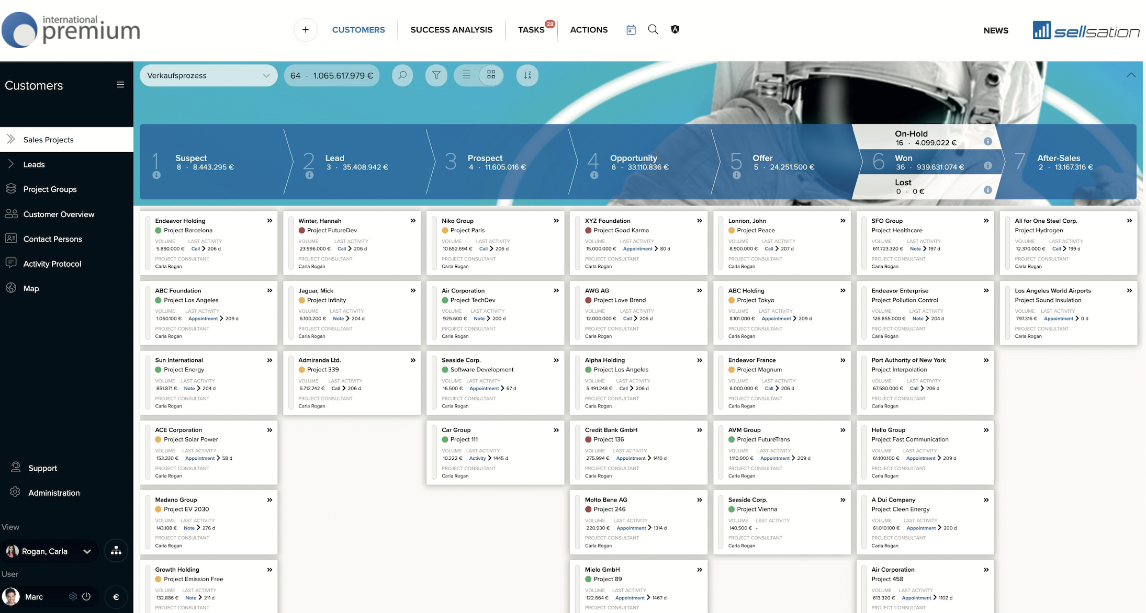Screen dimensions: 1146x613
Task: Click the info icon for Lost
Action: (988, 190)
